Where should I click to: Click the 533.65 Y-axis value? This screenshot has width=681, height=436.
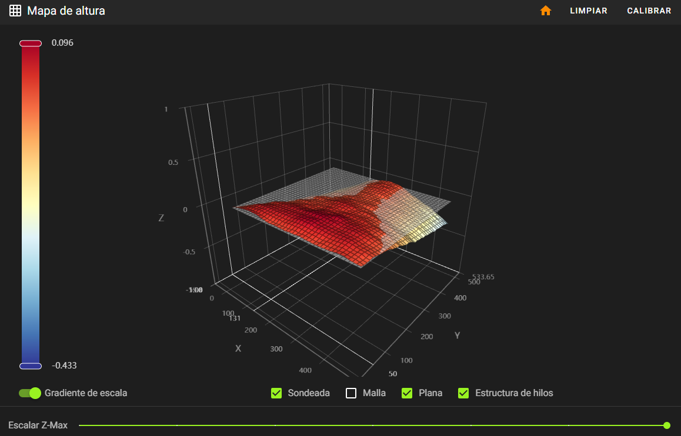click(x=483, y=276)
